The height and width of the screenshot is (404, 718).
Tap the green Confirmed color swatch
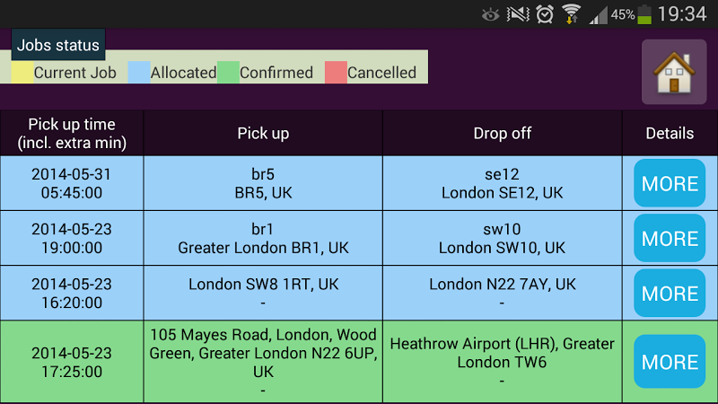pos(228,73)
